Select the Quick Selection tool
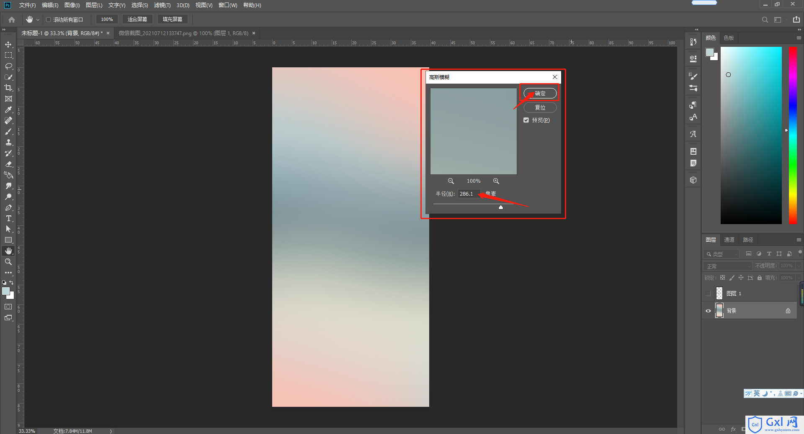 (x=8, y=77)
